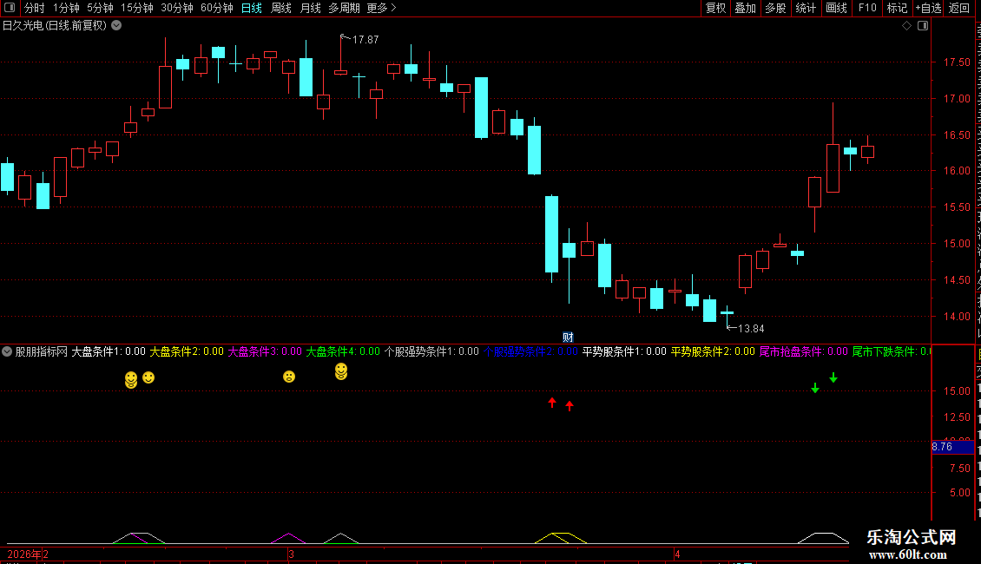
Task: Click the 财 financial marker on chart
Action: click(568, 337)
